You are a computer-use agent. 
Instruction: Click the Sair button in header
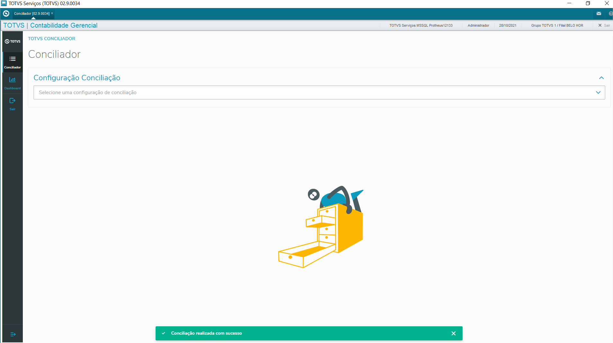[604, 25]
